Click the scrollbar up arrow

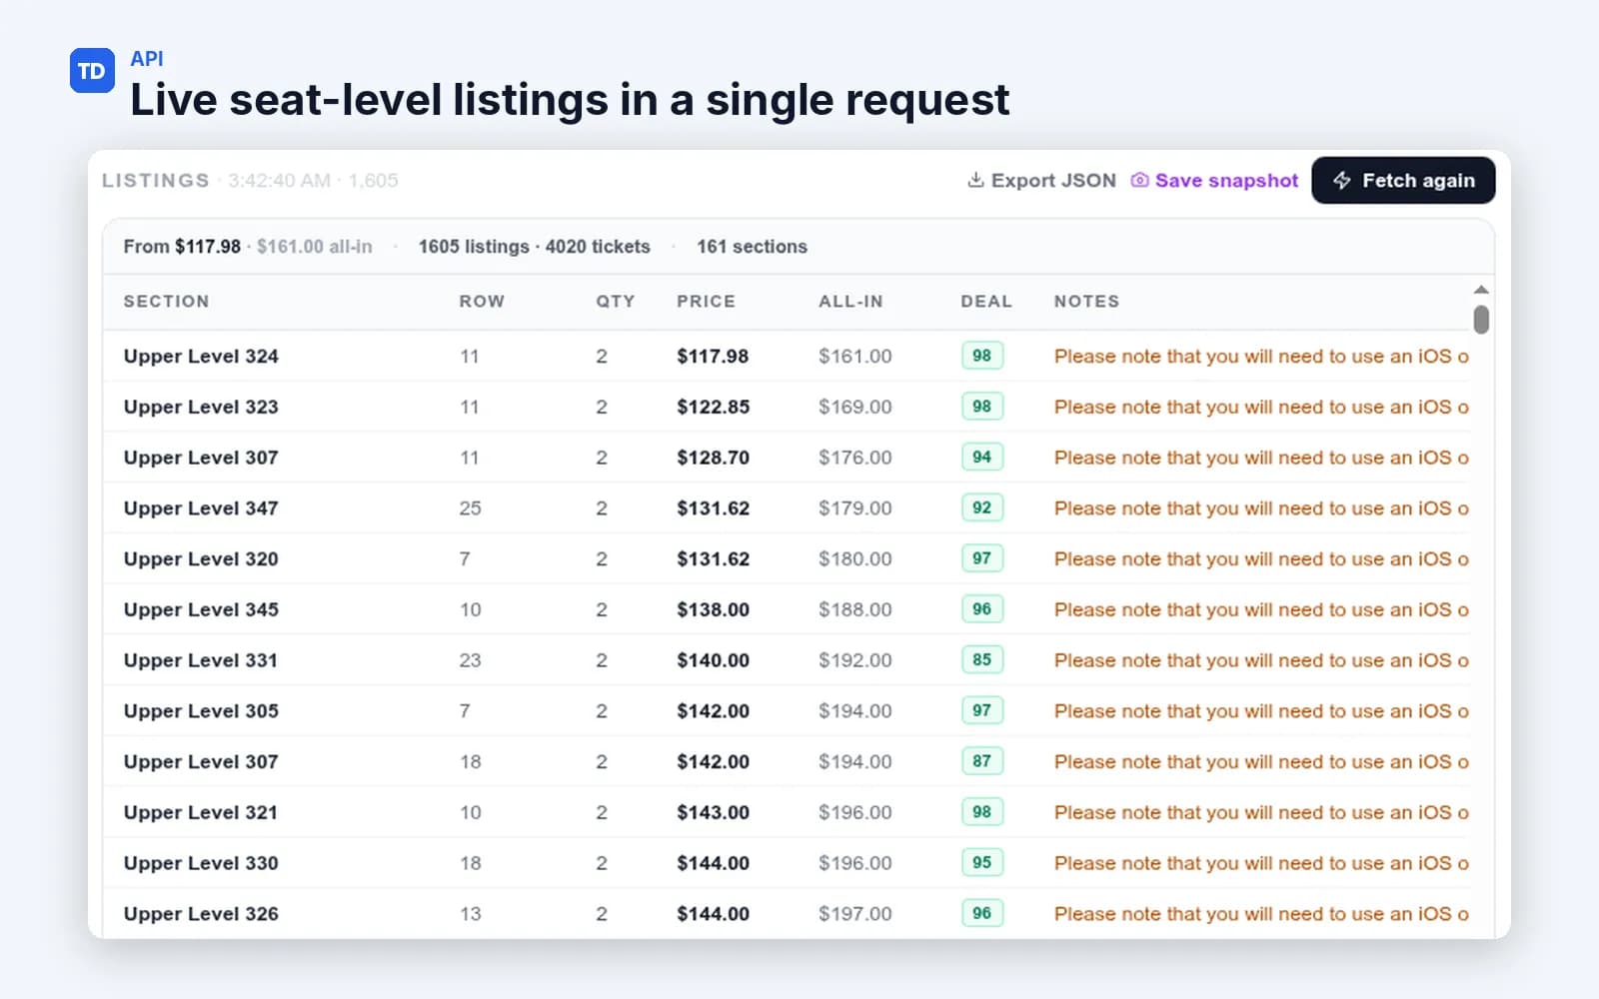pos(1481,290)
